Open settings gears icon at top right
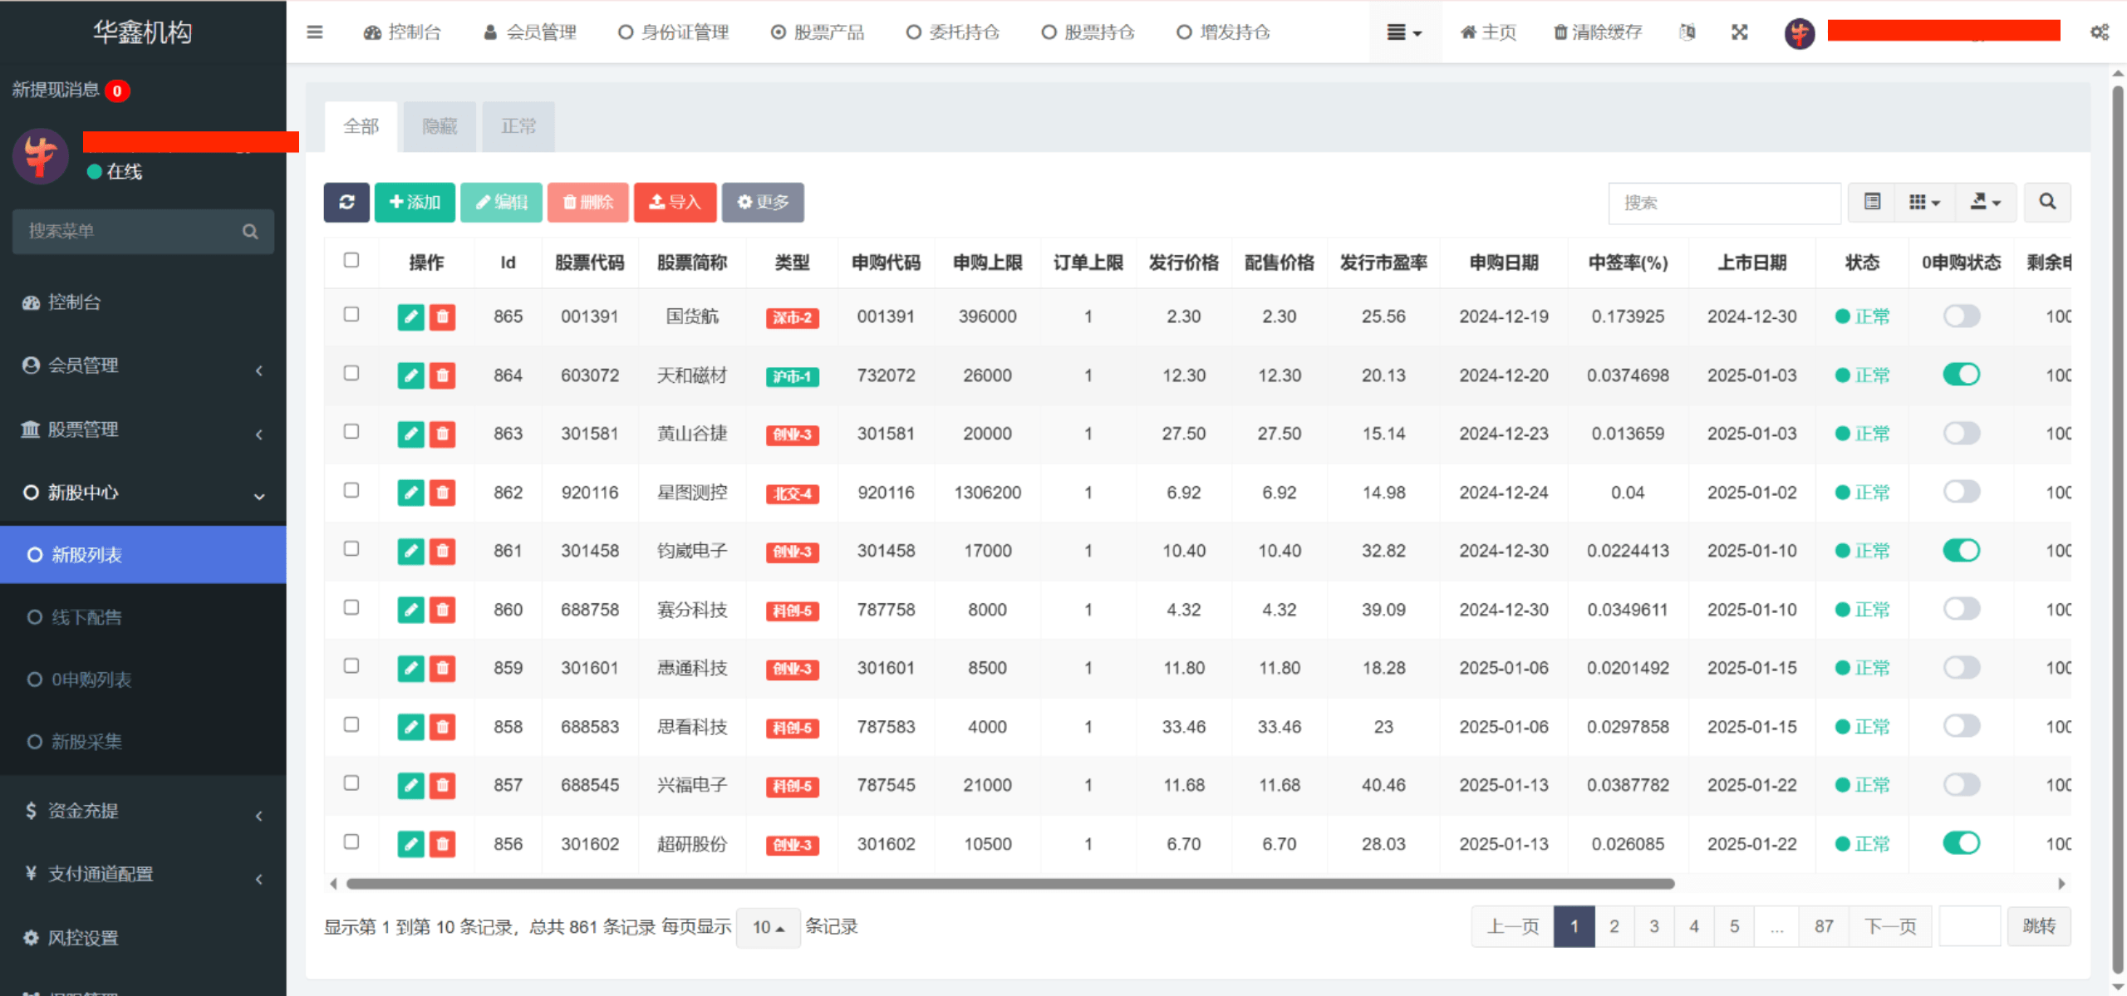The image size is (2127, 996). (x=2100, y=32)
